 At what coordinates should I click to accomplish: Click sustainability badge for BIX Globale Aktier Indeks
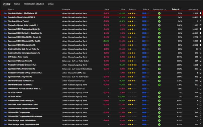point(159,57)
